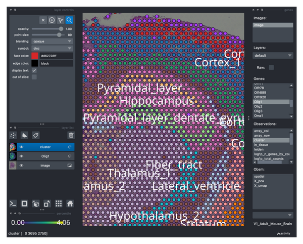Delete selected layer with trash icon
The width and height of the screenshot is (303, 244).
(71, 135)
